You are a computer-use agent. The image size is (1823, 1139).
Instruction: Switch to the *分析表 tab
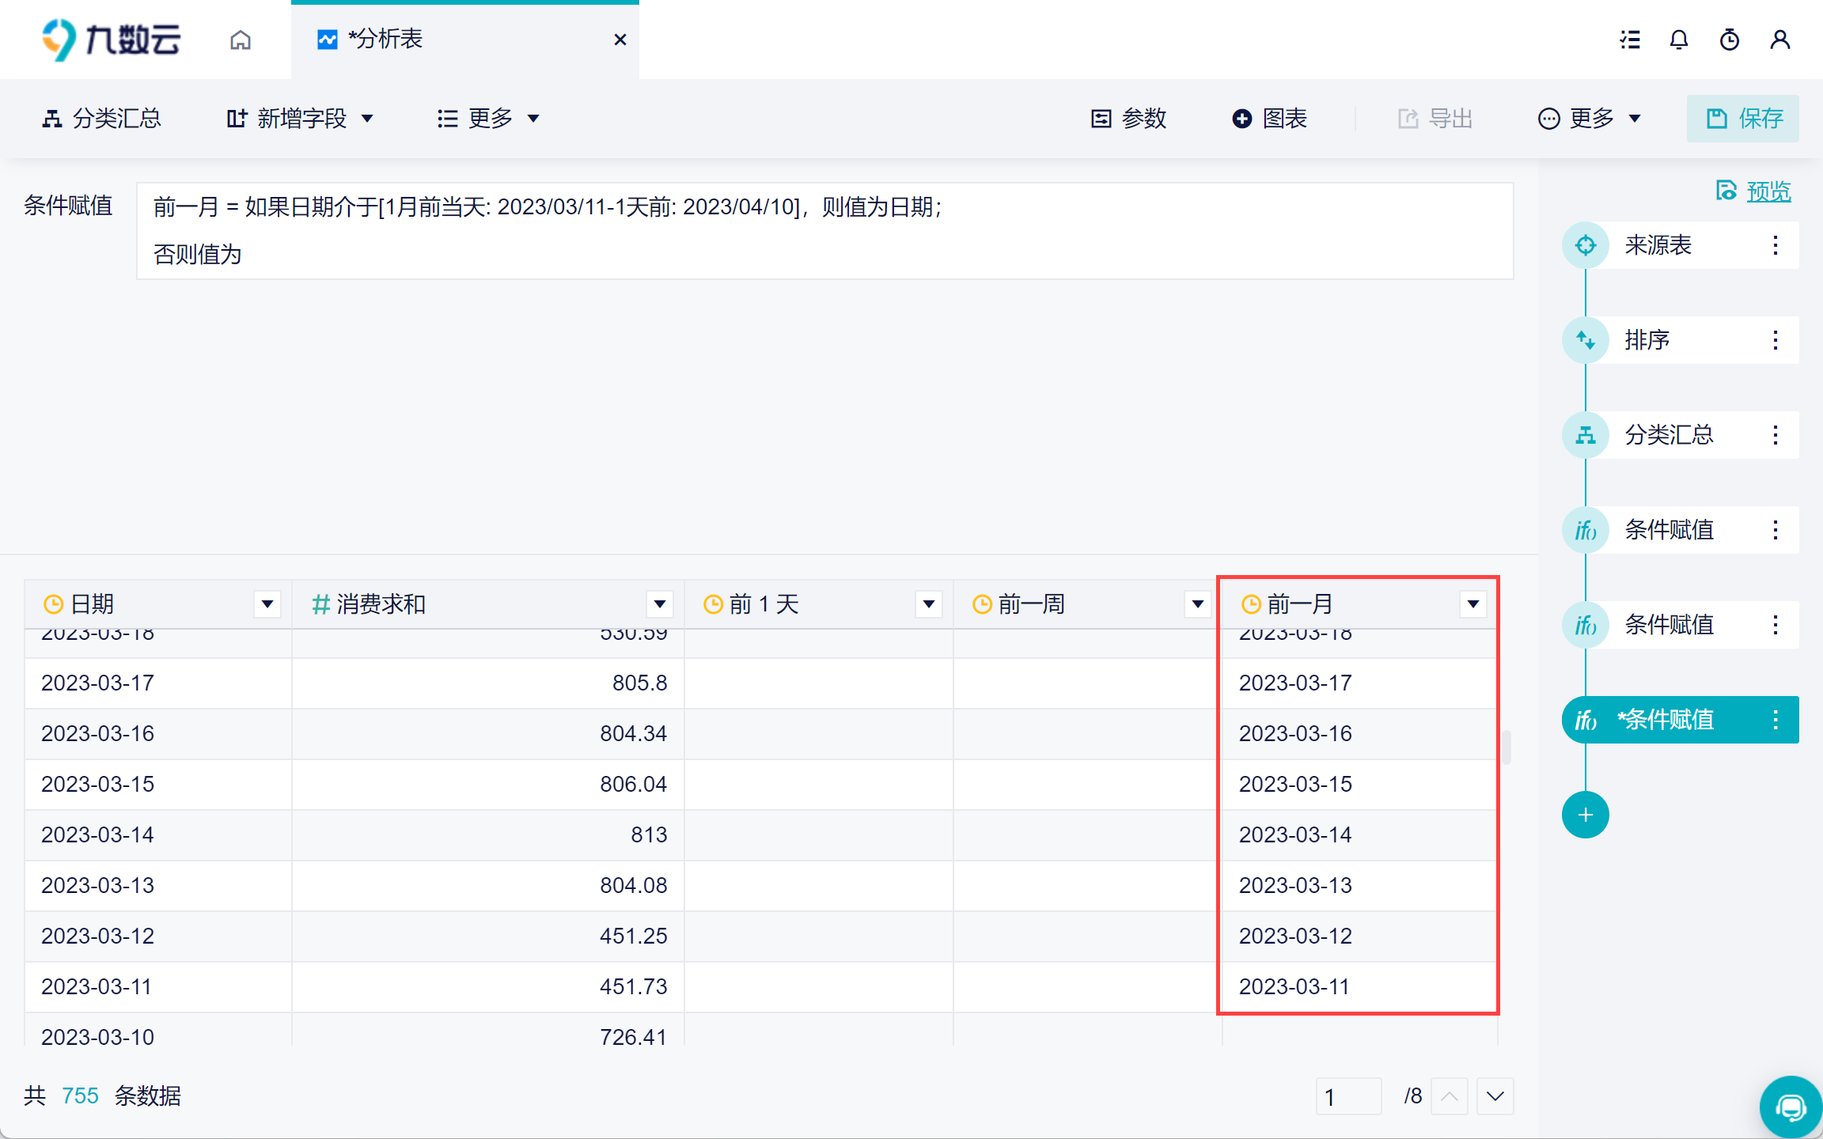pyautogui.click(x=385, y=40)
